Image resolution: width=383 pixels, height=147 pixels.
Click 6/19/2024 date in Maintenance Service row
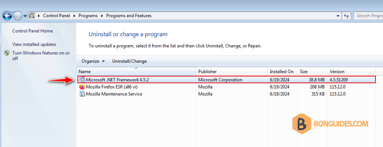(279, 94)
